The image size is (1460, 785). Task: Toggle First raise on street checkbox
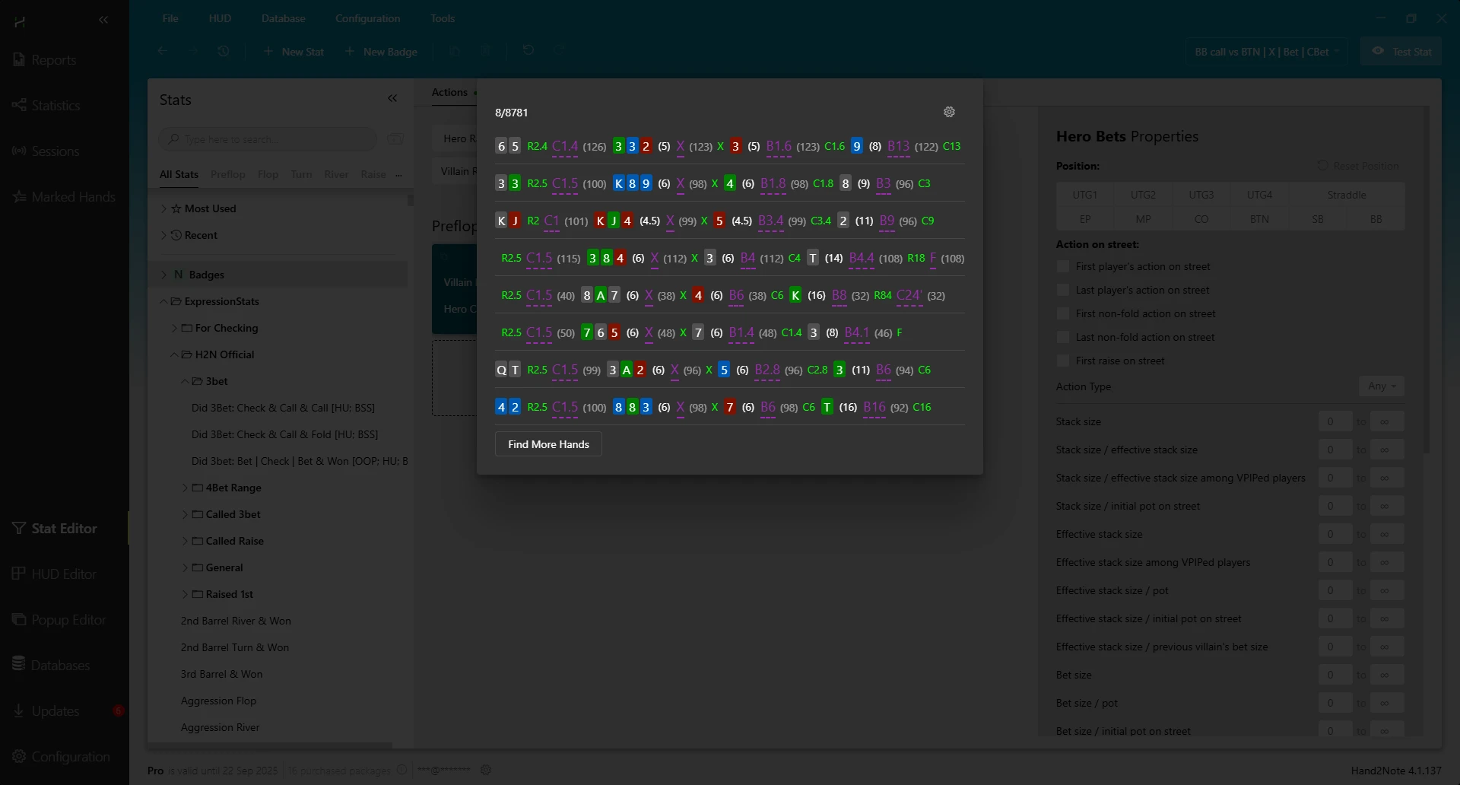1063,361
